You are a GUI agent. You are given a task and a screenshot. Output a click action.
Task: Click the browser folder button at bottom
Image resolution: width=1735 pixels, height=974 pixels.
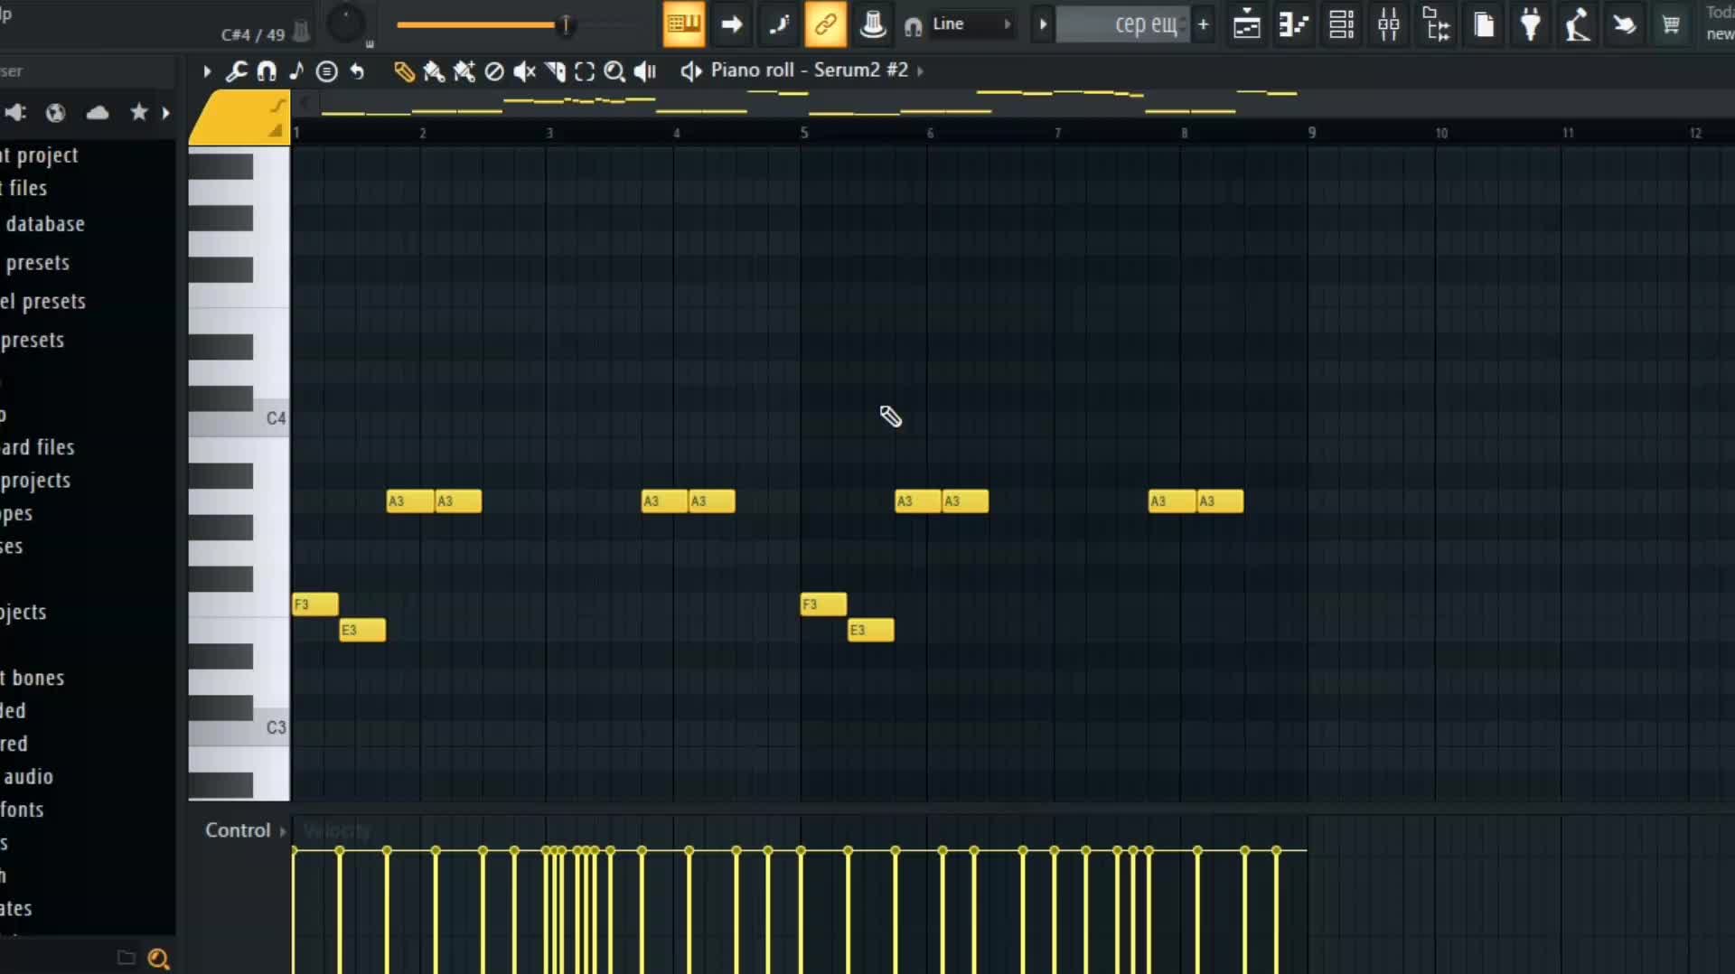127,958
